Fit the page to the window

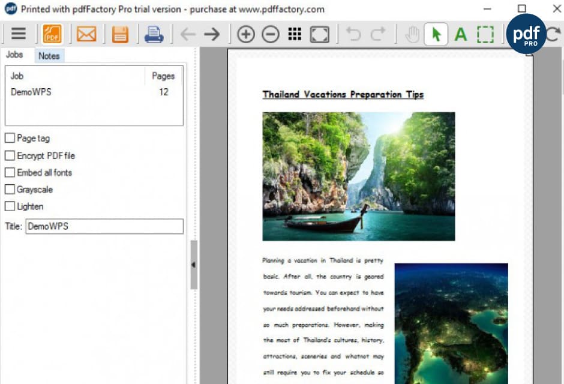[319, 34]
